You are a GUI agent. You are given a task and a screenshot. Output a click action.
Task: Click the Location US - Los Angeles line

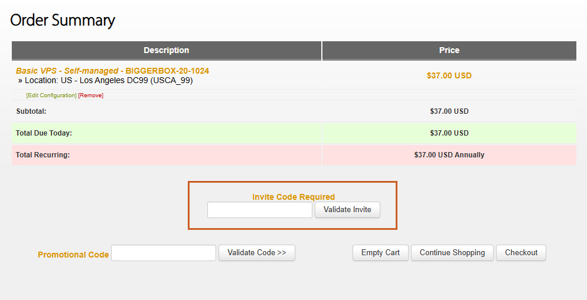pos(109,81)
